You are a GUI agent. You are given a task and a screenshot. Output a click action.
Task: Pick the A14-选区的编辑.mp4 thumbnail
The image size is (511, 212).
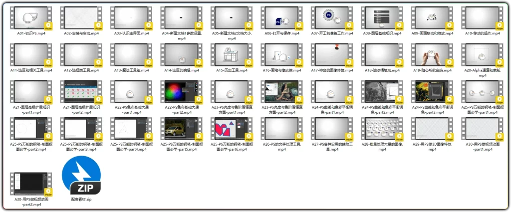[182, 55]
